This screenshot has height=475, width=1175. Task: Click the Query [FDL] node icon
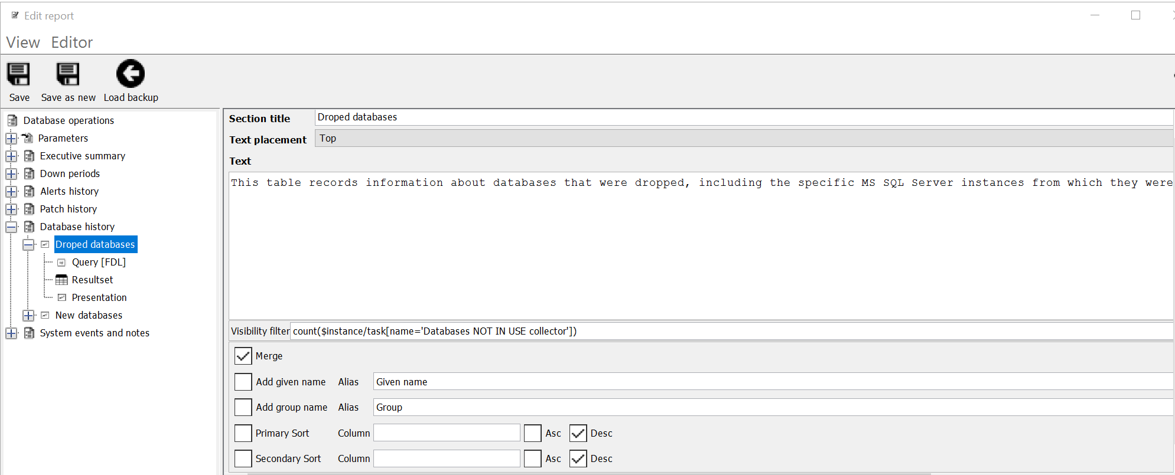[x=61, y=263]
